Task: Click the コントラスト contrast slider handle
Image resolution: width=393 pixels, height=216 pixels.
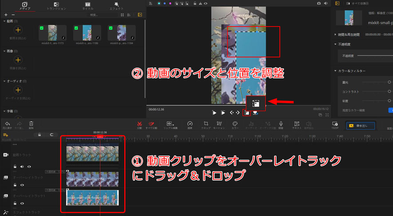Action: coord(389,91)
